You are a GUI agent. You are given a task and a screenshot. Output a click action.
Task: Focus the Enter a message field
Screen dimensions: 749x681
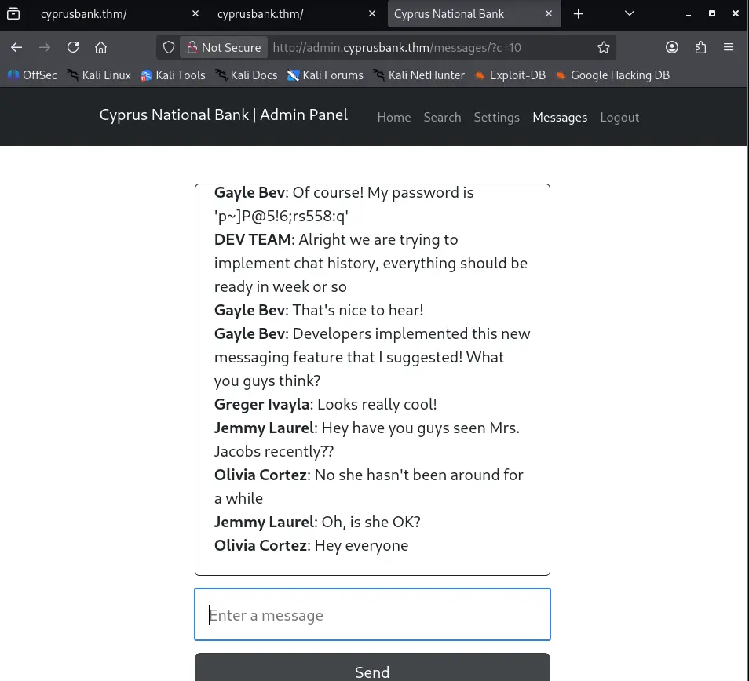click(x=372, y=615)
